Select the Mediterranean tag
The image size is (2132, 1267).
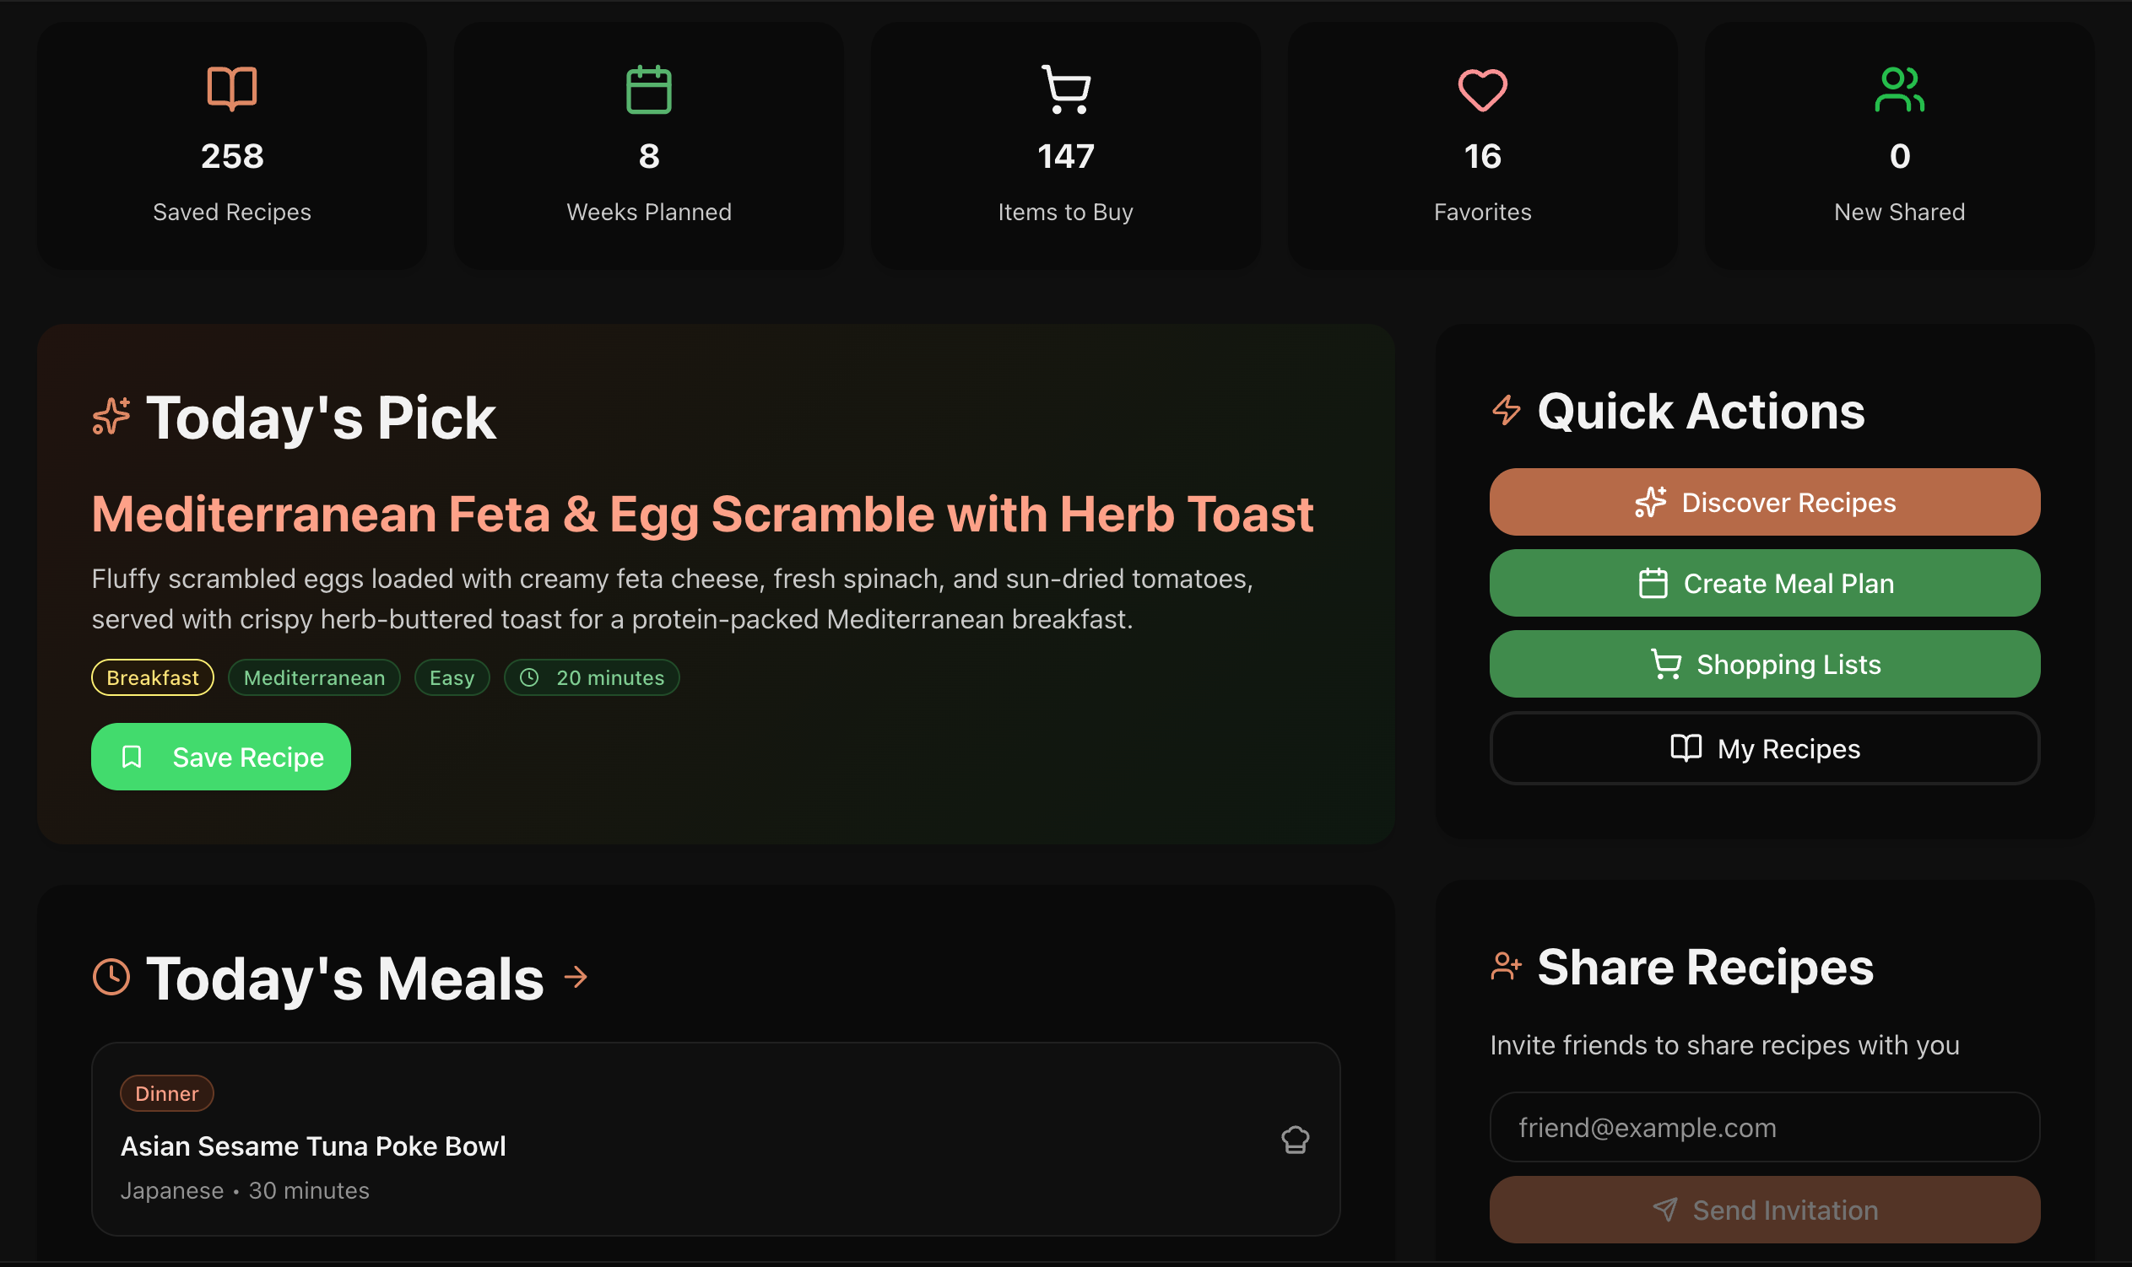click(x=313, y=677)
